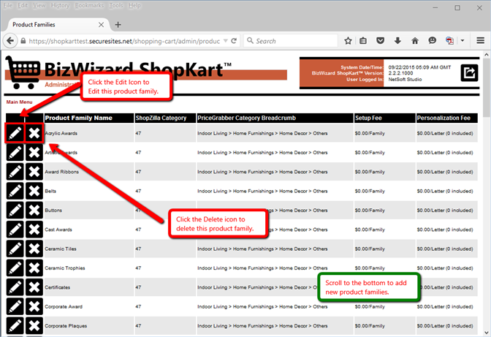Delete the Ceramic Trophies product family
Image resolution: width=491 pixels, height=337 pixels.
coord(34,268)
